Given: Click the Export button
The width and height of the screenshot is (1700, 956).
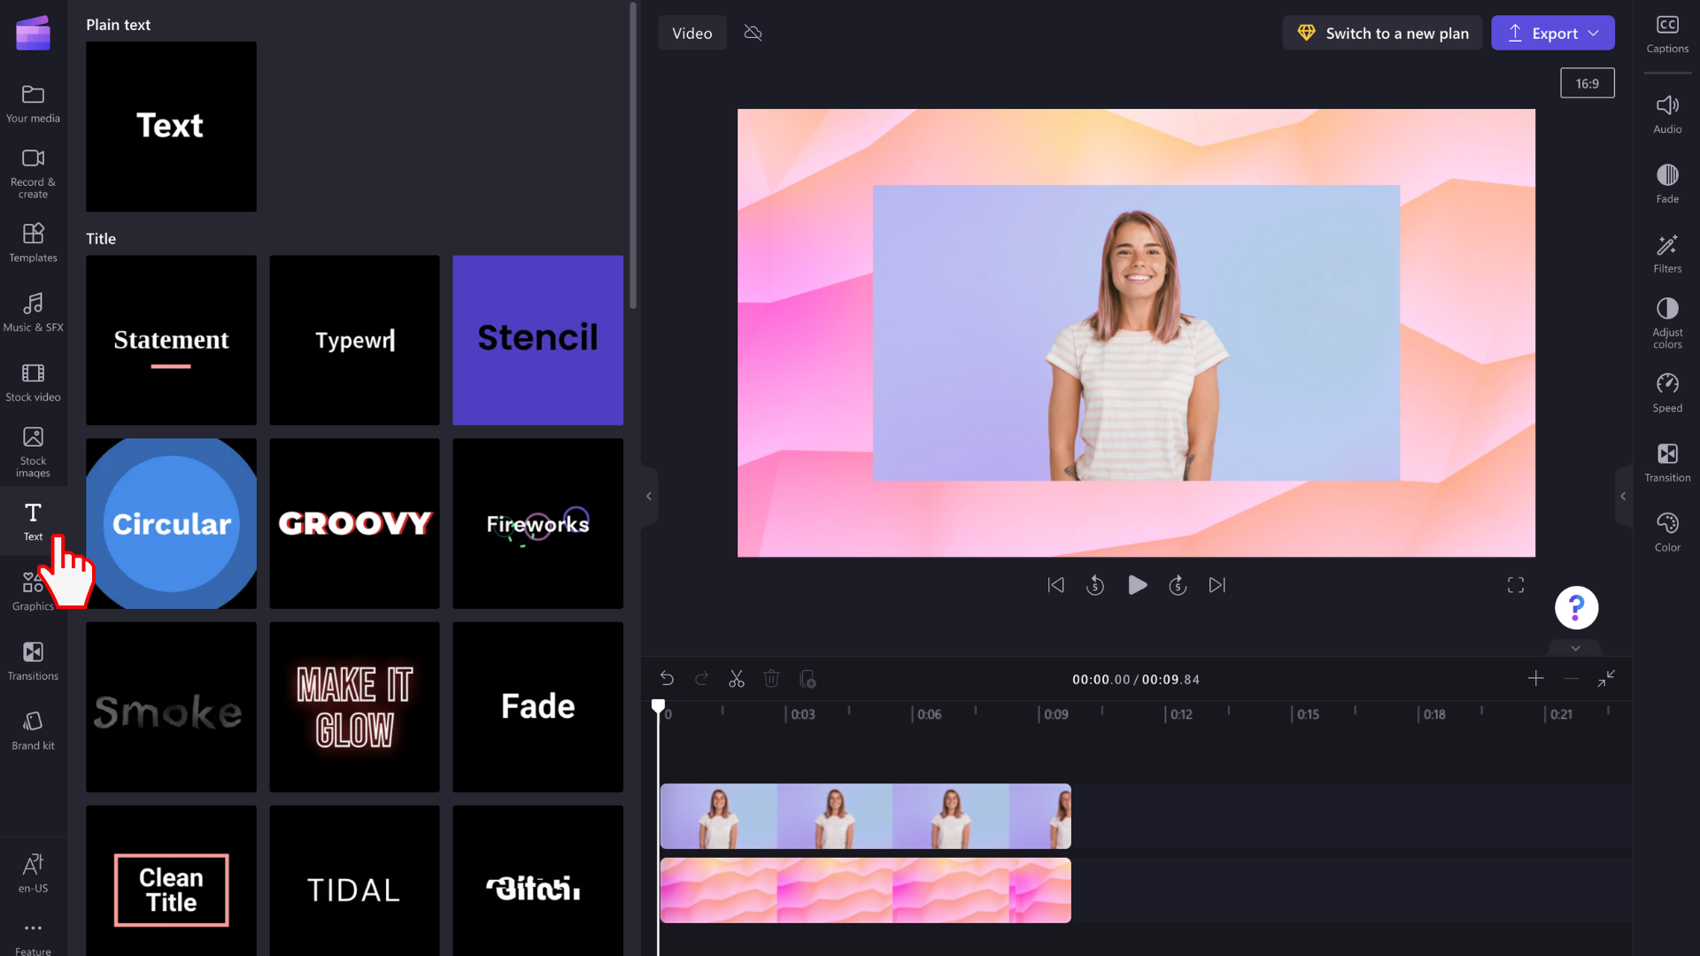Looking at the screenshot, I should tap(1553, 33).
